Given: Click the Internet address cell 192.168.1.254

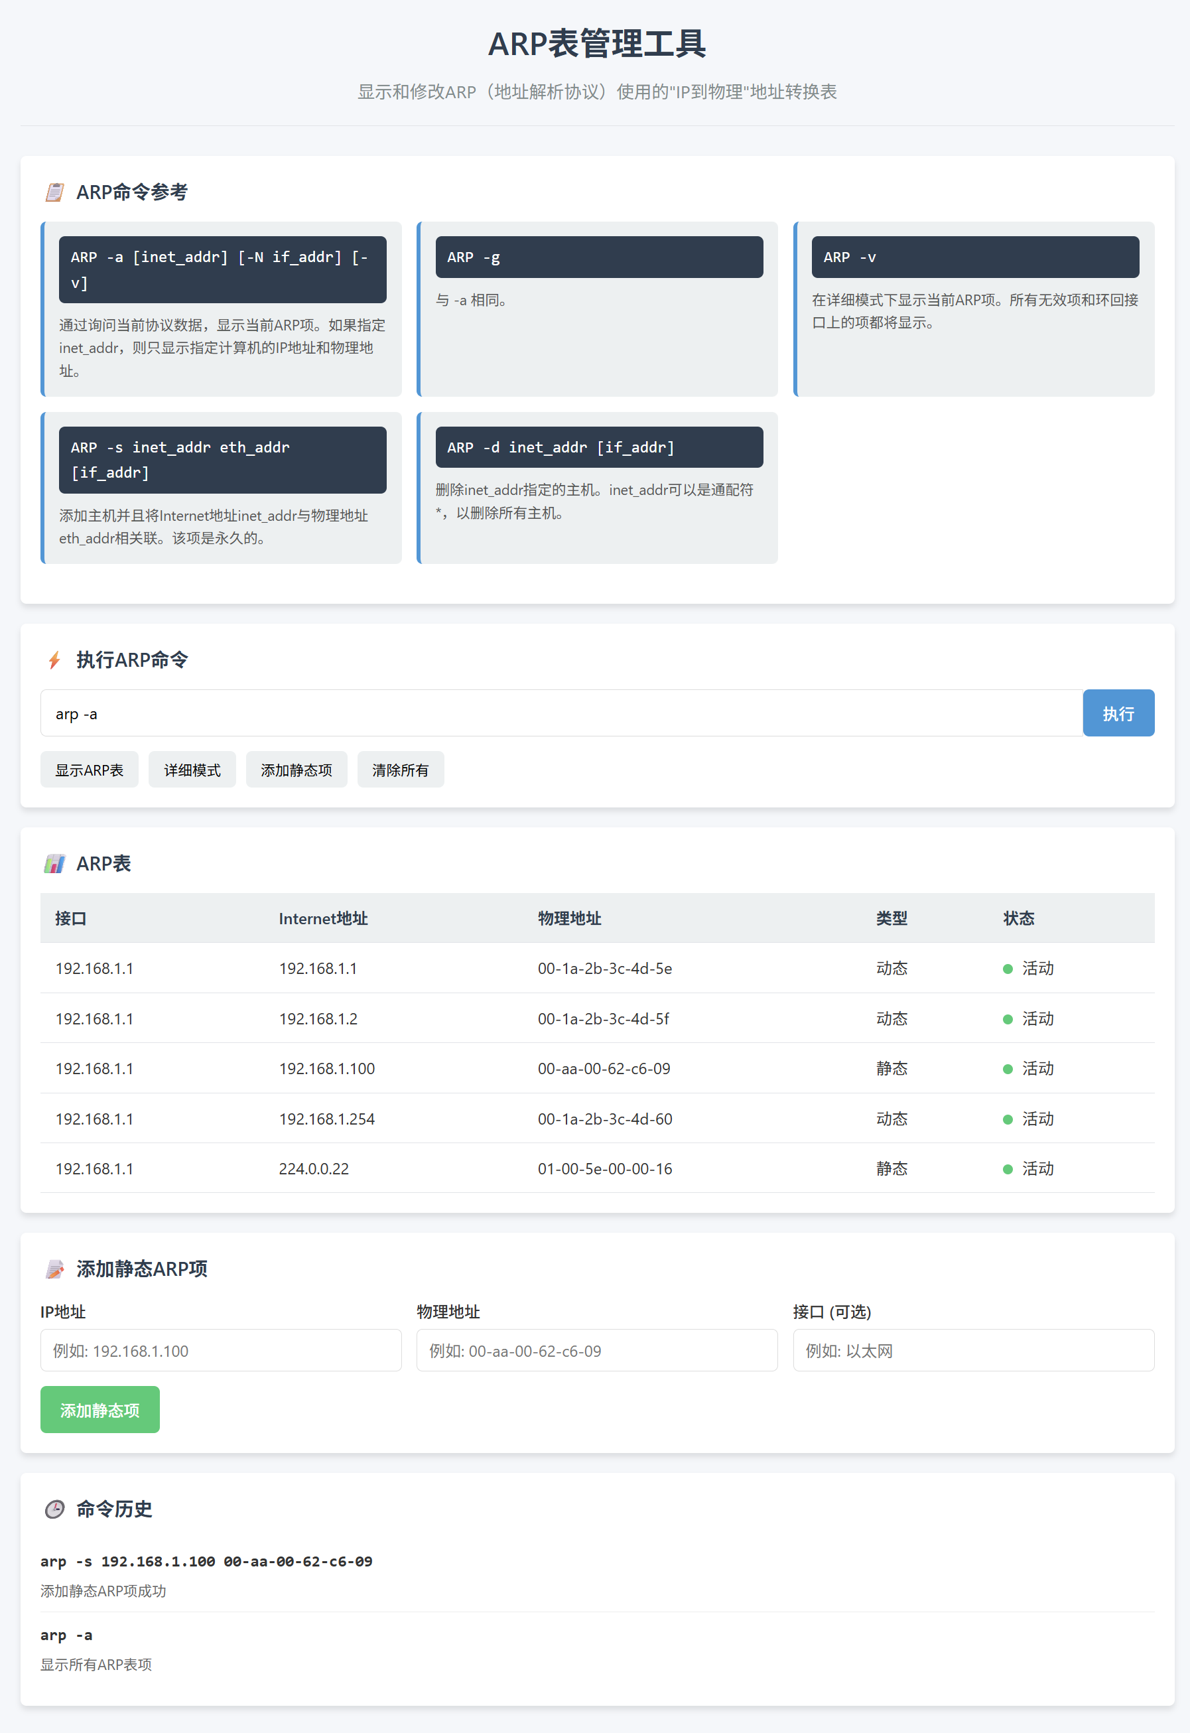Looking at the screenshot, I should [x=327, y=1119].
